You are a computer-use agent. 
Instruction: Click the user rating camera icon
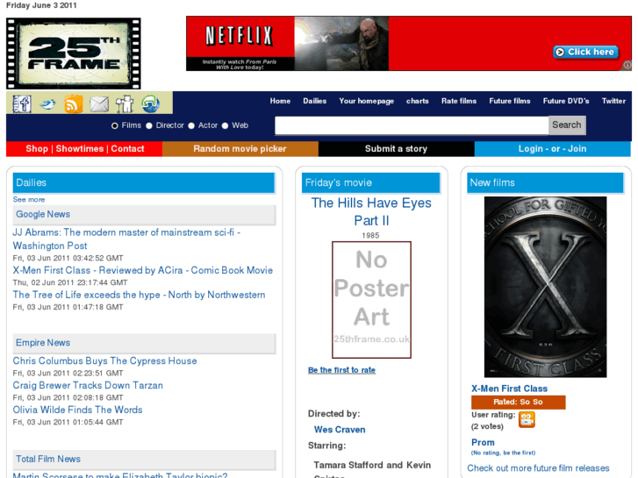[x=527, y=419]
